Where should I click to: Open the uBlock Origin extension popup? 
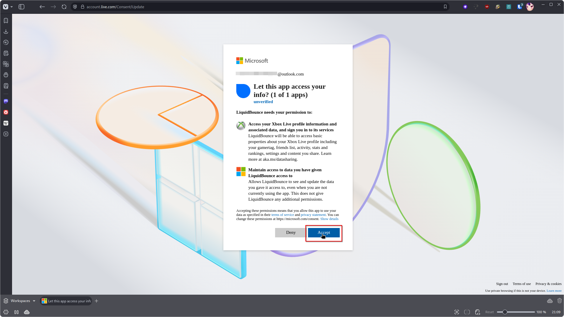click(x=487, y=6)
